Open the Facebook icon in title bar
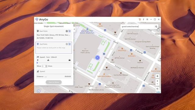Screen dimensions: 195x110 pyautogui.click(x=144, y=20)
